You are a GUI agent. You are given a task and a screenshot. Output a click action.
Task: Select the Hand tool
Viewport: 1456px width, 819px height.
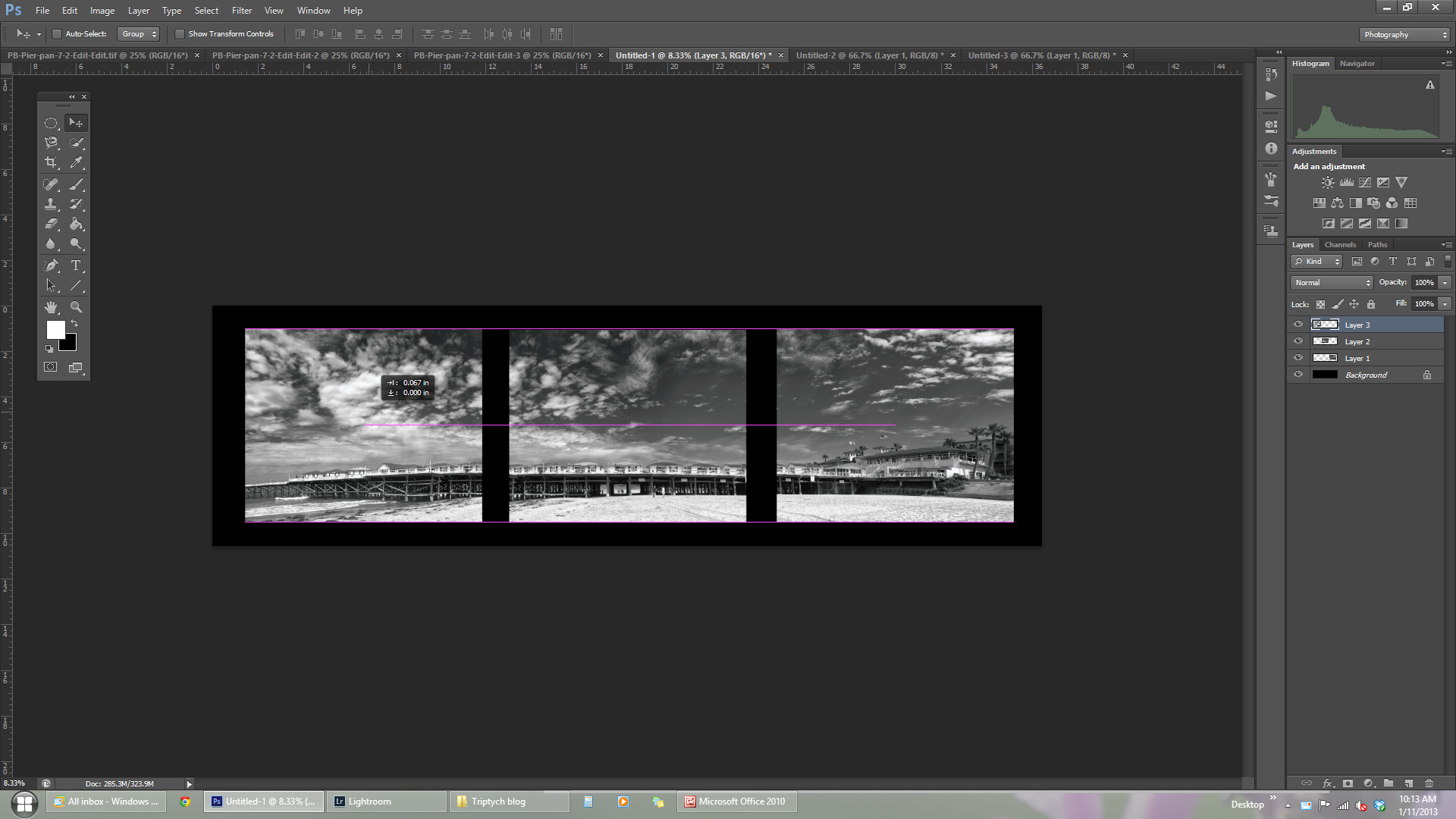coord(51,307)
